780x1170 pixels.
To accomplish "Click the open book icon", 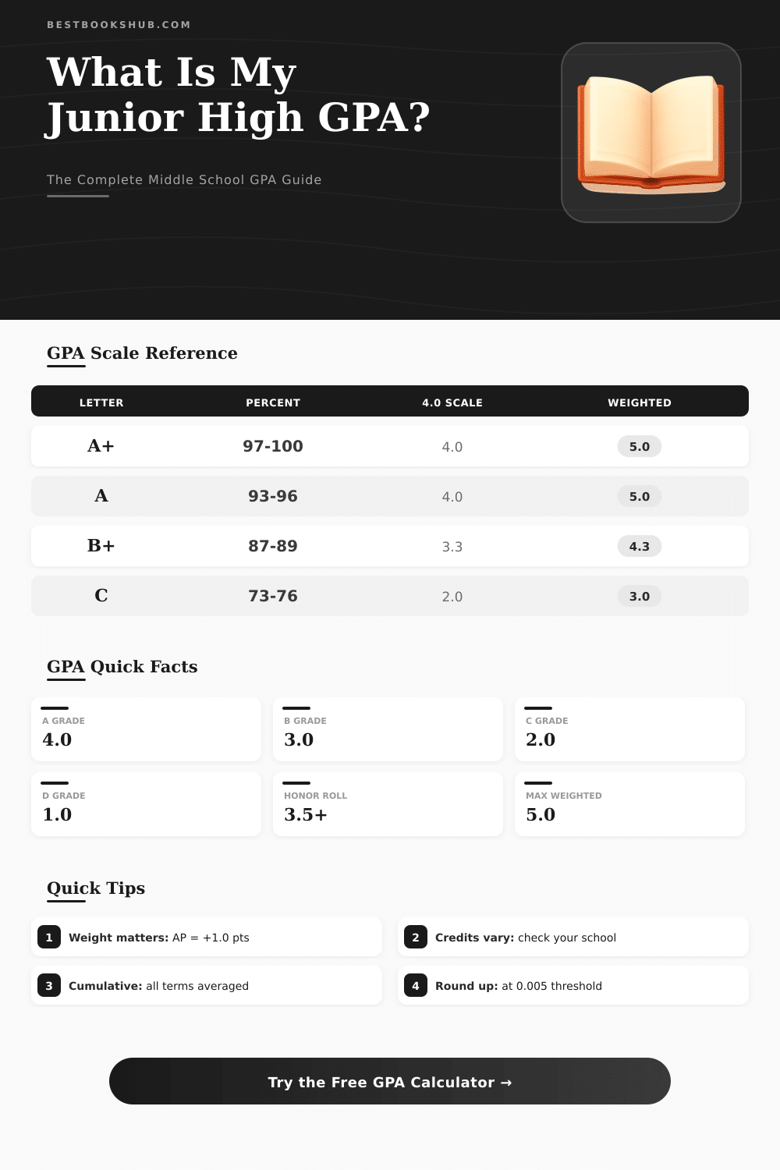I will 651,133.
